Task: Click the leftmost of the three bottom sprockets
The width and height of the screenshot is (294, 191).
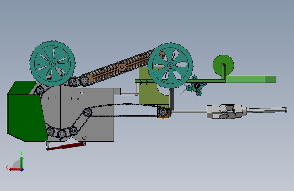Action: pyautogui.click(x=50, y=132)
